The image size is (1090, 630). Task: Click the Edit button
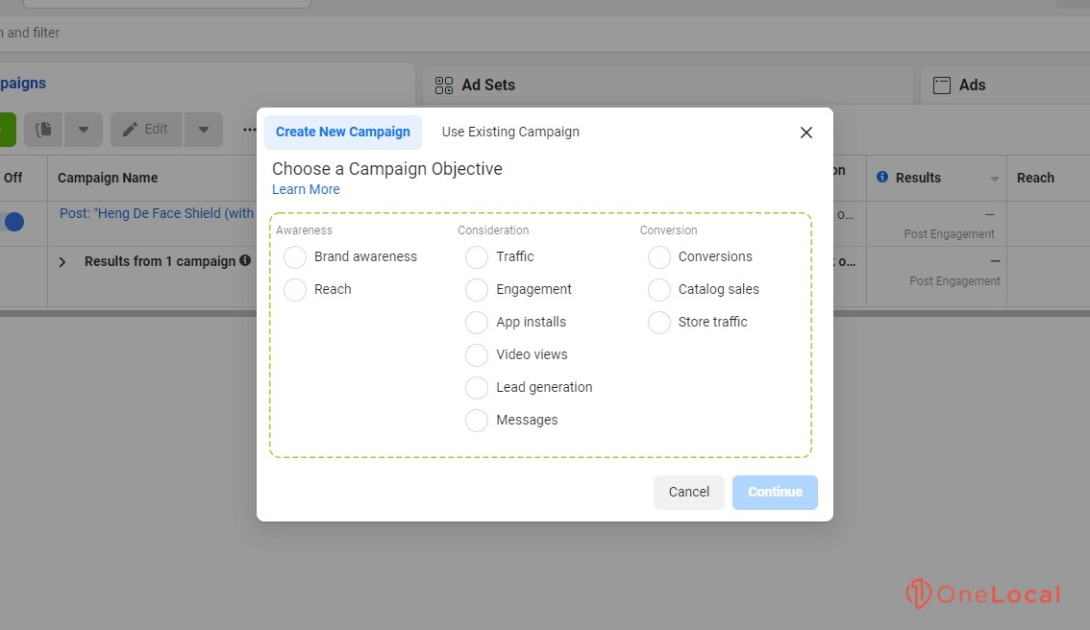pos(147,130)
